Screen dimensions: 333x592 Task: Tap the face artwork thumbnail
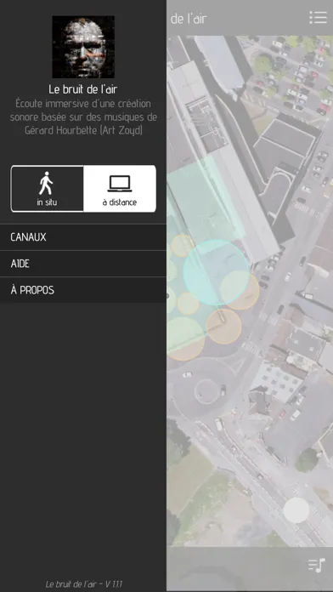pyautogui.click(x=83, y=47)
